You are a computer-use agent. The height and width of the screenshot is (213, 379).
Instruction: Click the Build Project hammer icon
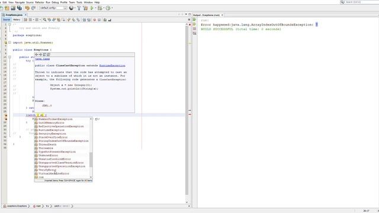79,8
